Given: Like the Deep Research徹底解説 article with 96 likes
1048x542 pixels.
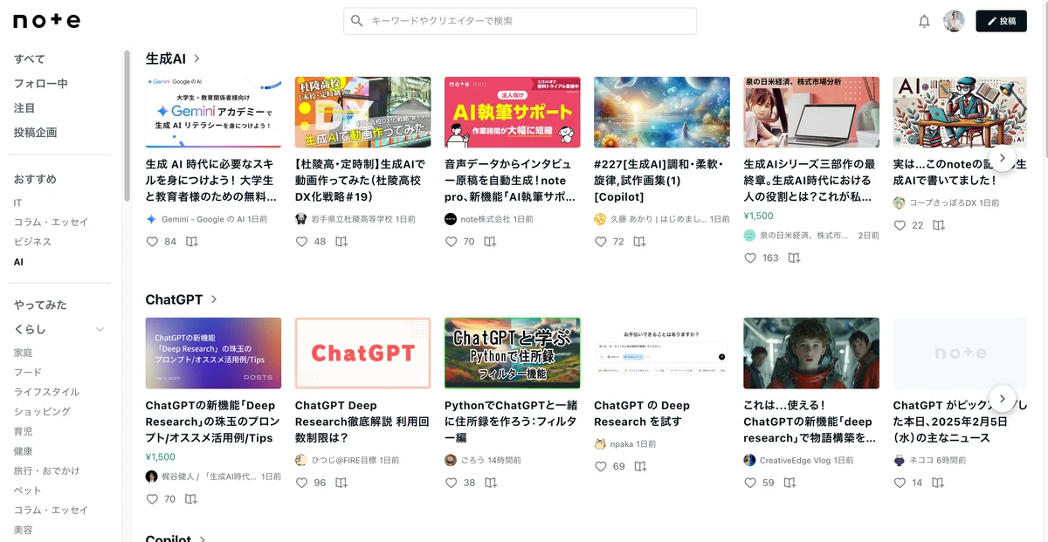Looking at the screenshot, I should click(301, 483).
